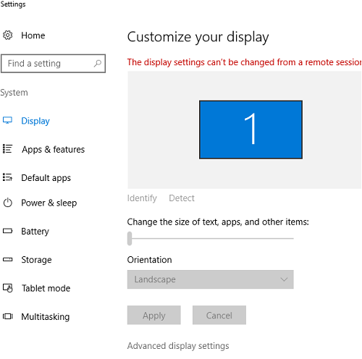Switch to Tablet mode settings
Image resolution: width=362 pixels, height=359 pixels.
46,288
